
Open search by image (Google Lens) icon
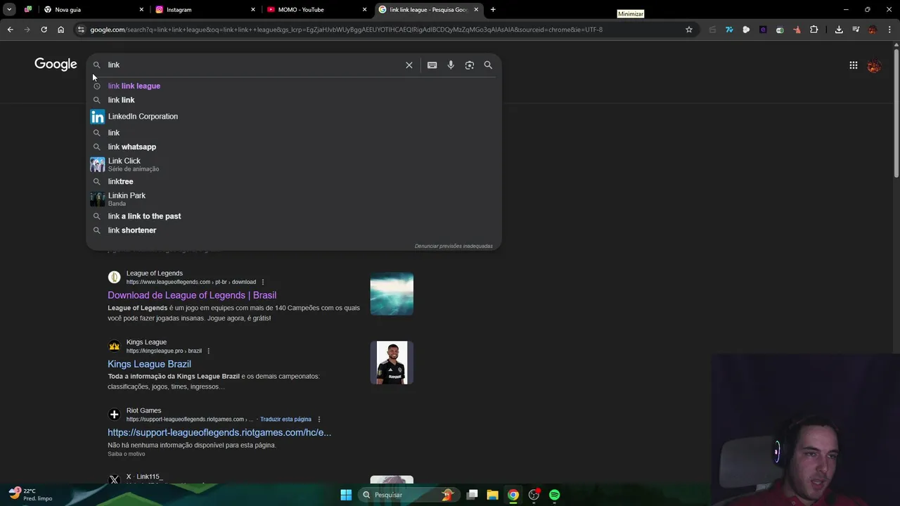click(x=469, y=65)
